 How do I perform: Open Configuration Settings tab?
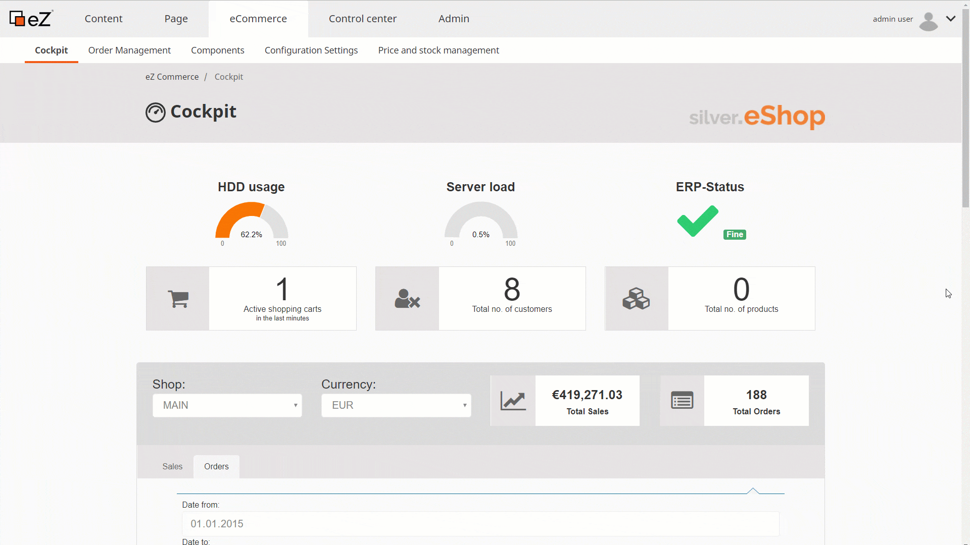(x=311, y=50)
